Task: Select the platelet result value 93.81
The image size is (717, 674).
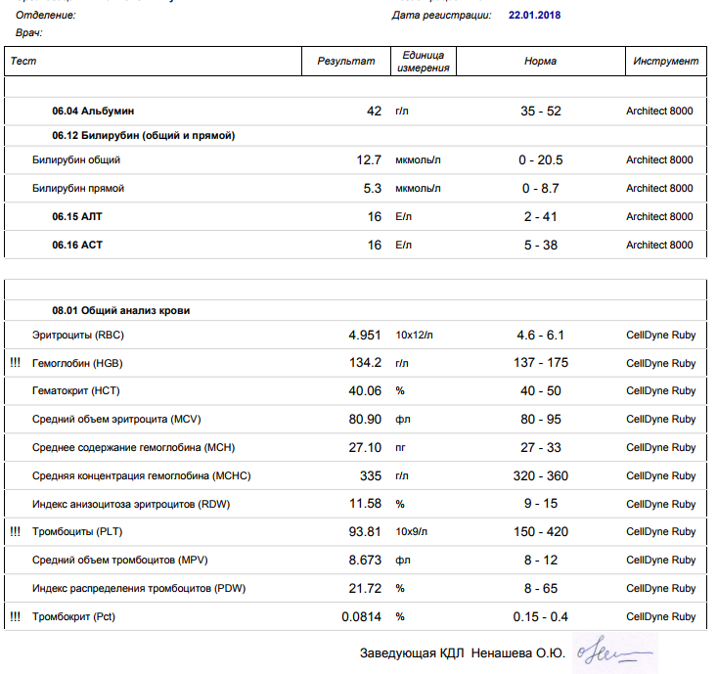Action: (363, 532)
